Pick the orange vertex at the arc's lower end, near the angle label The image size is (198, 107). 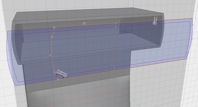click(58, 79)
